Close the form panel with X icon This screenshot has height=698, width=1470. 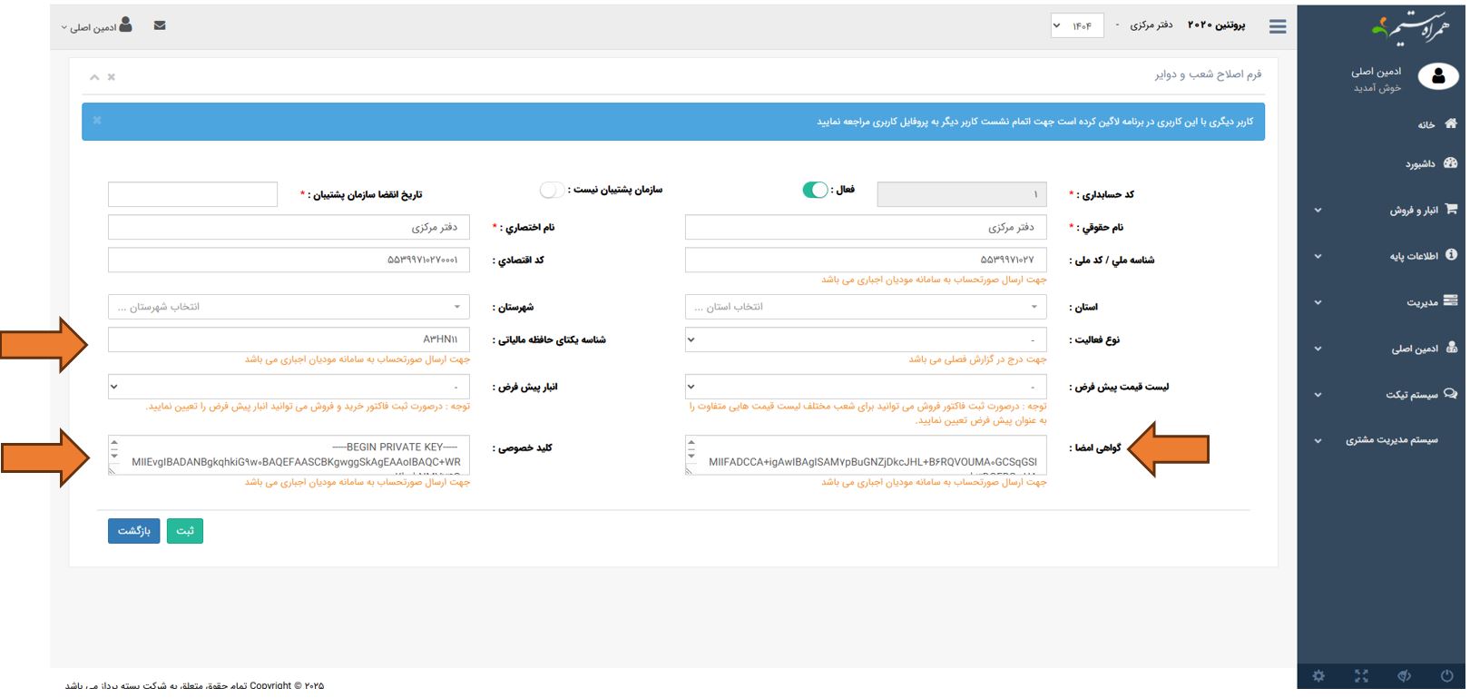pos(112,77)
